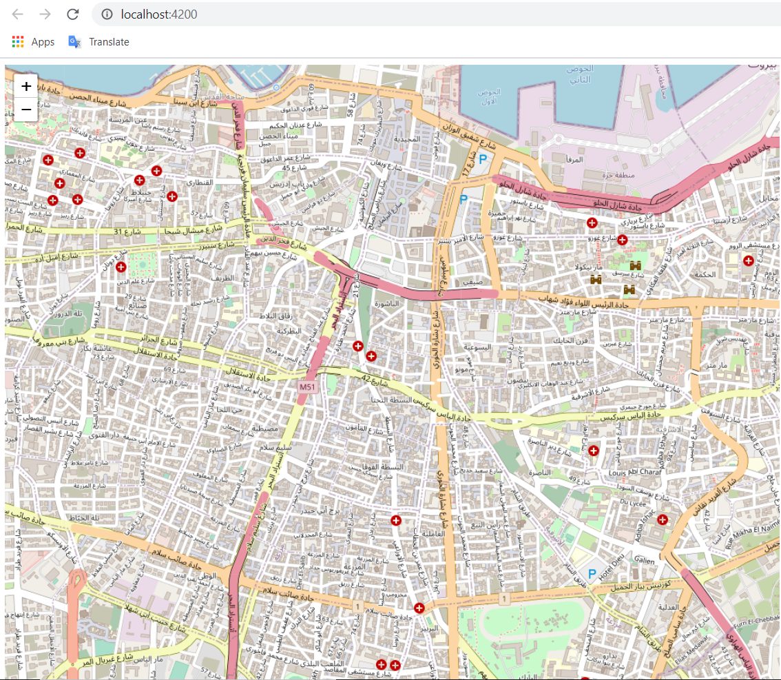Click the red cross marker near Louis Abi Charaf
Viewport: 781px width, 680px height.
(593, 451)
